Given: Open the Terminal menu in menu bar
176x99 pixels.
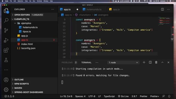Looking at the screenshot, I should click(39, 1).
